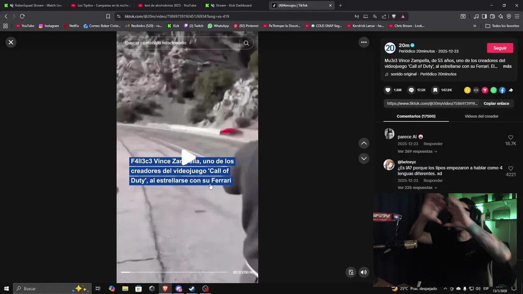Toggle the browser sidebar panel
Viewport: 523px width, 294px height.
click(484, 16)
